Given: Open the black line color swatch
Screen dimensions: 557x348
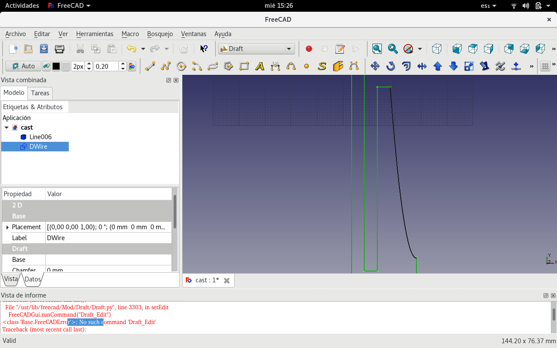Looking at the screenshot, I should coord(56,66).
